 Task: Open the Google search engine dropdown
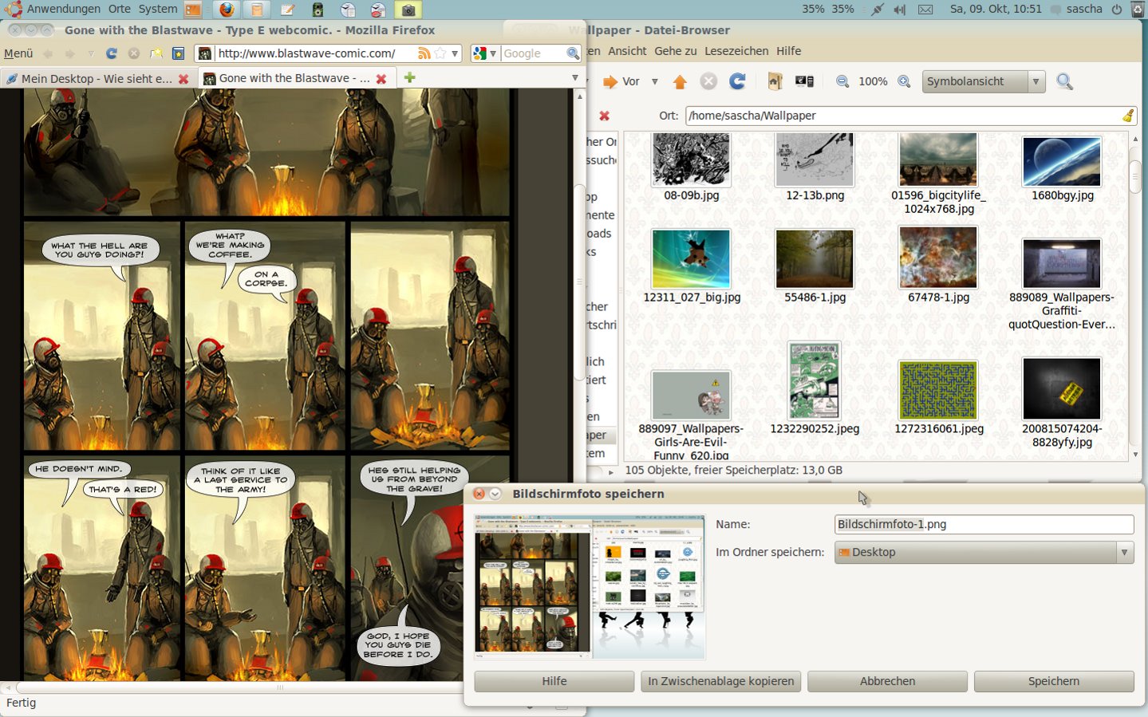pos(484,53)
